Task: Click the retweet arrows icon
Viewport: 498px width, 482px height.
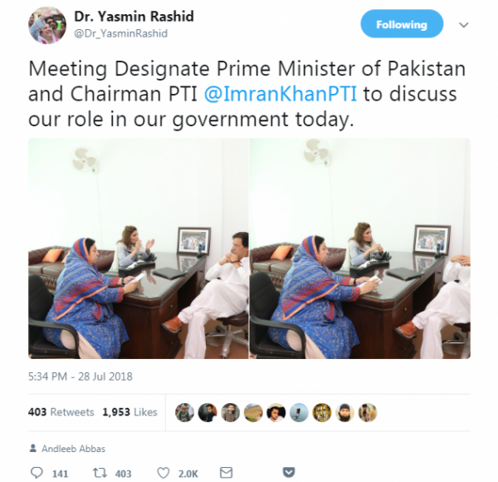Action: click(98, 473)
